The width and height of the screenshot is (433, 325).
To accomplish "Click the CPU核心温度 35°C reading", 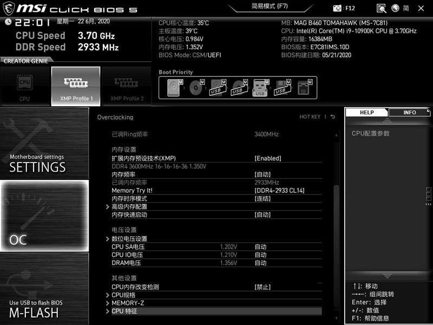I will click(183, 23).
